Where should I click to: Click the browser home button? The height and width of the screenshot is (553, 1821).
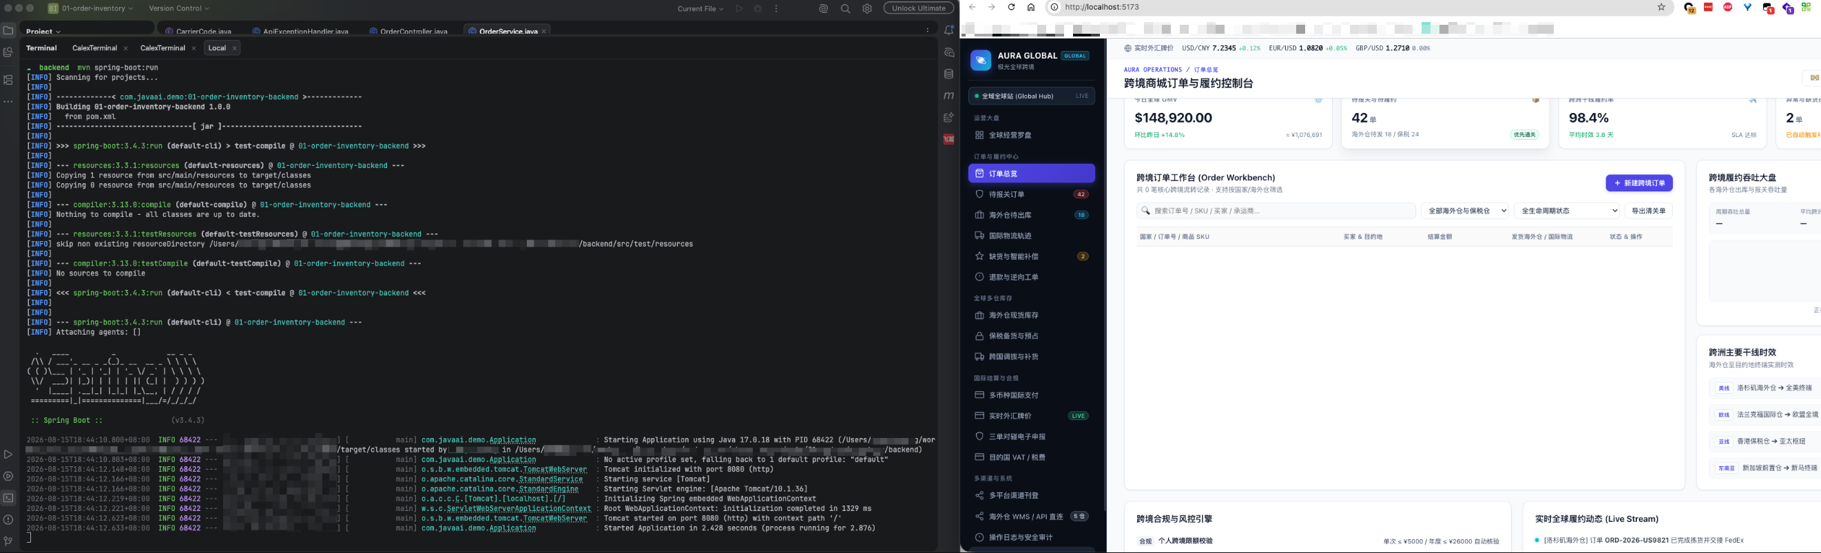click(1030, 7)
